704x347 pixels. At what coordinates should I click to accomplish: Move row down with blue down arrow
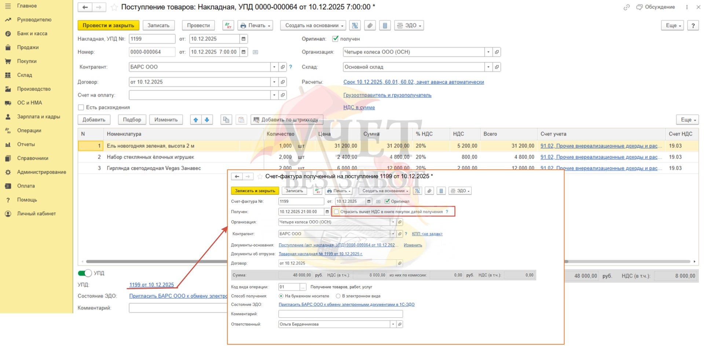tap(207, 120)
